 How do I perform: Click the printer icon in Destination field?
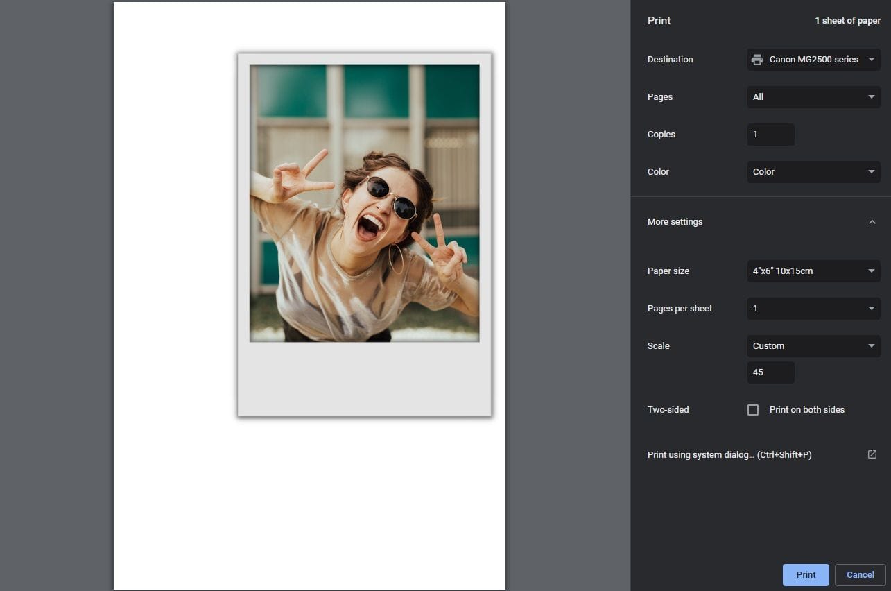(757, 60)
